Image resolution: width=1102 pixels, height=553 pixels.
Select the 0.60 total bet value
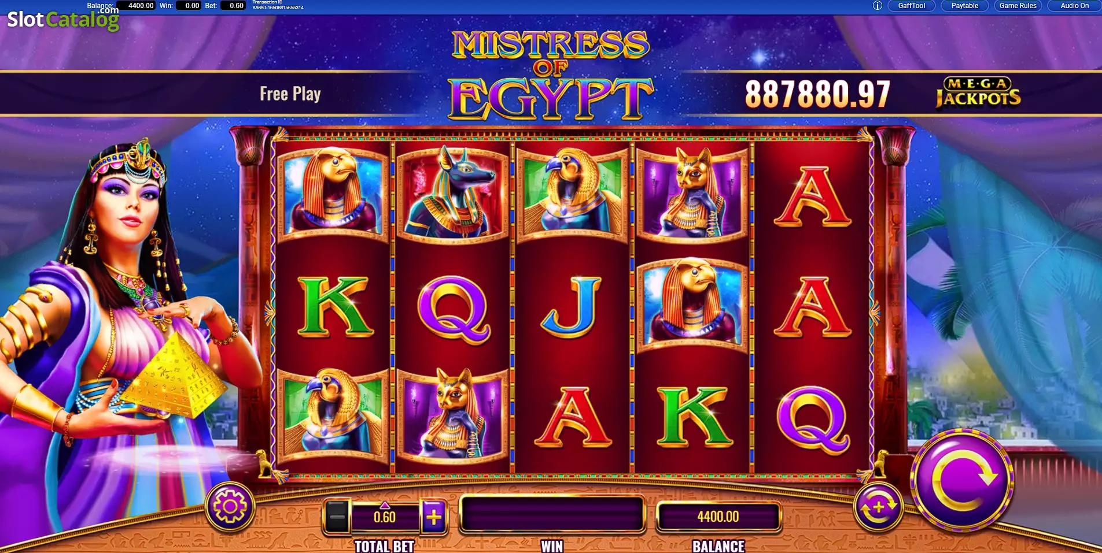tap(385, 517)
